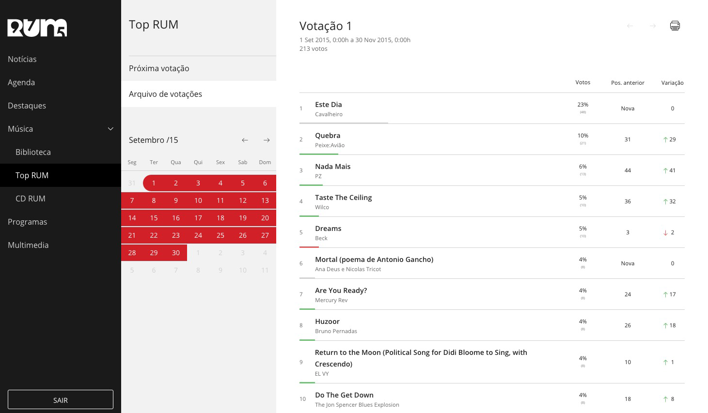This screenshot has width=708, height=413.
Task: Select September 1 in calendar
Action: [x=154, y=183]
